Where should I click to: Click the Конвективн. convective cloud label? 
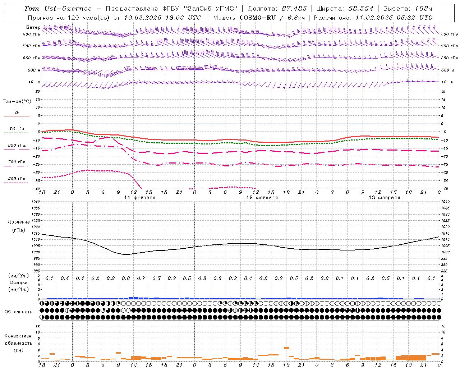(18, 336)
